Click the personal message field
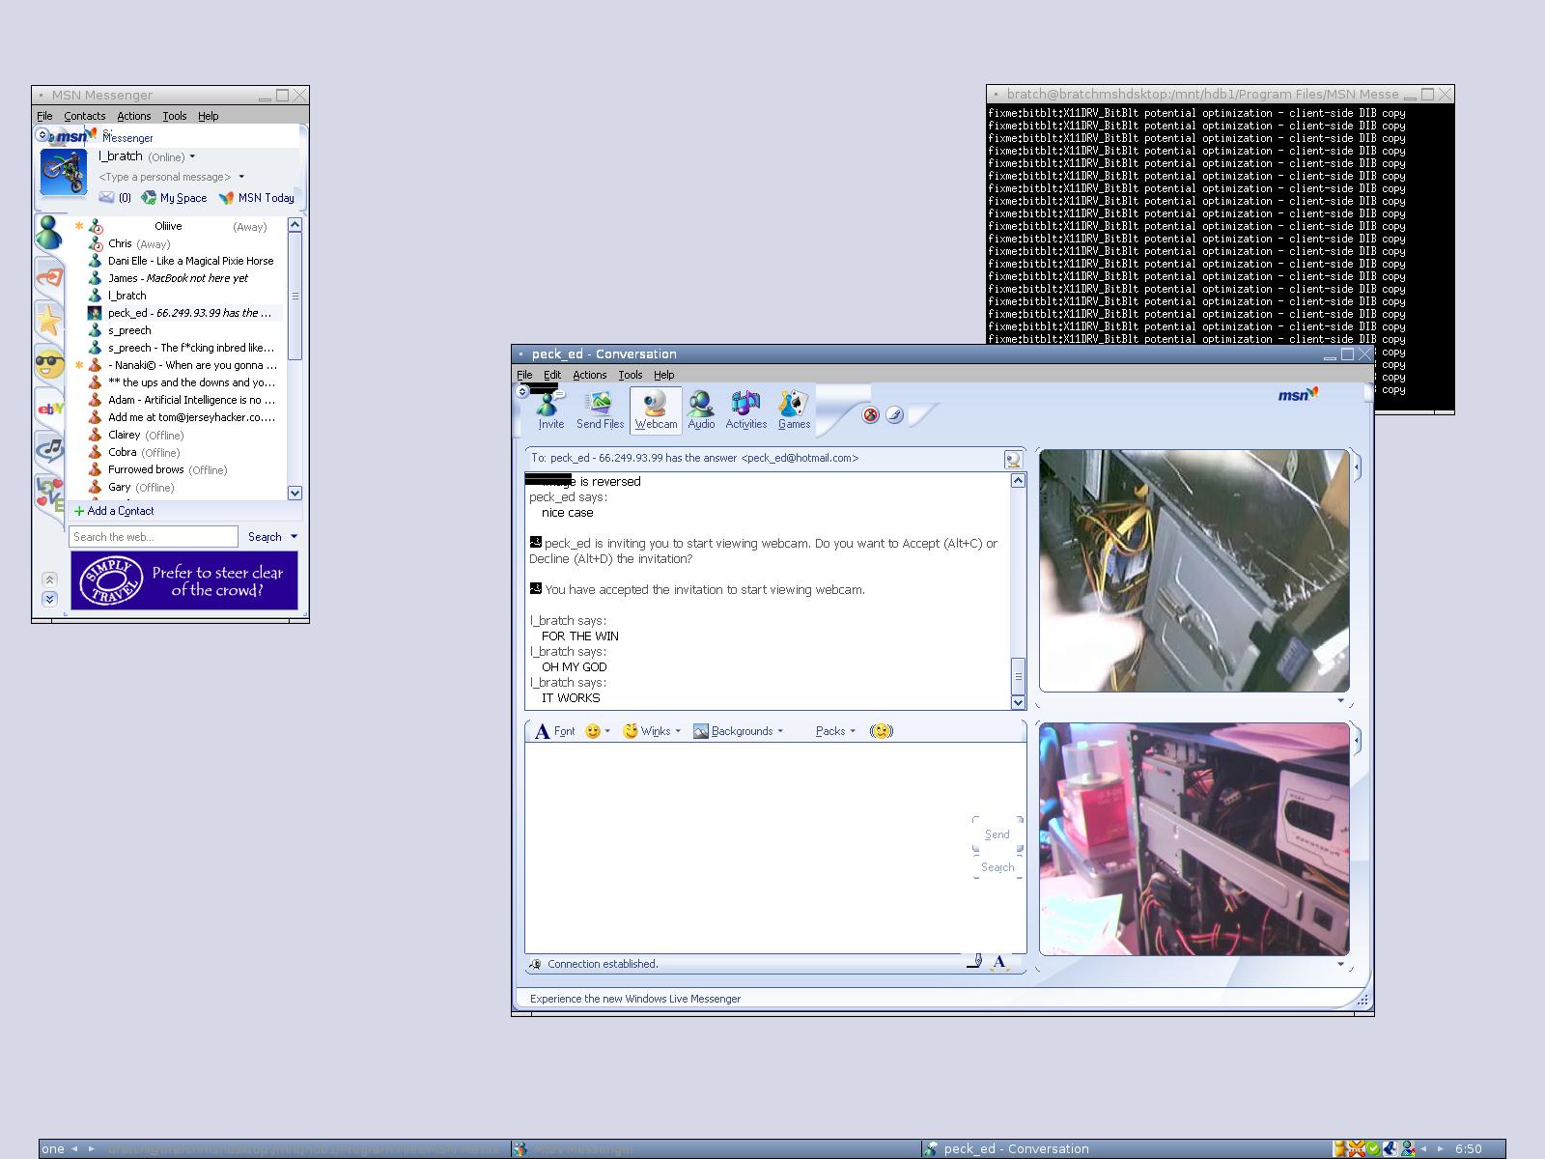This screenshot has width=1545, height=1159. [165, 177]
